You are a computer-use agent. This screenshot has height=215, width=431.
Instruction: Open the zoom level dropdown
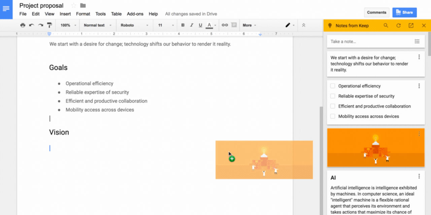pyautogui.click(x=69, y=25)
